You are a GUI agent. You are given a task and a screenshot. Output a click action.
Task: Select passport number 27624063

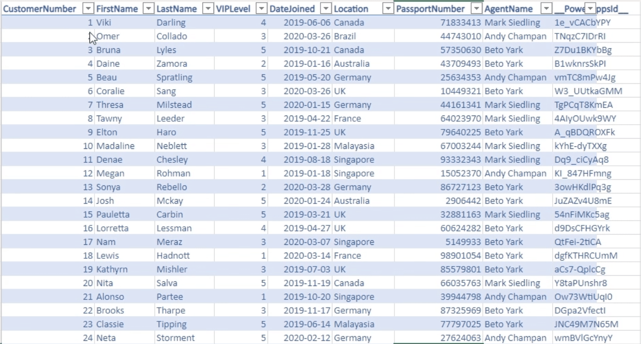pos(439,337)
